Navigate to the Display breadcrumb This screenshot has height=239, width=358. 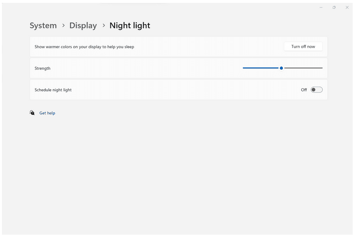click(83, 26)
